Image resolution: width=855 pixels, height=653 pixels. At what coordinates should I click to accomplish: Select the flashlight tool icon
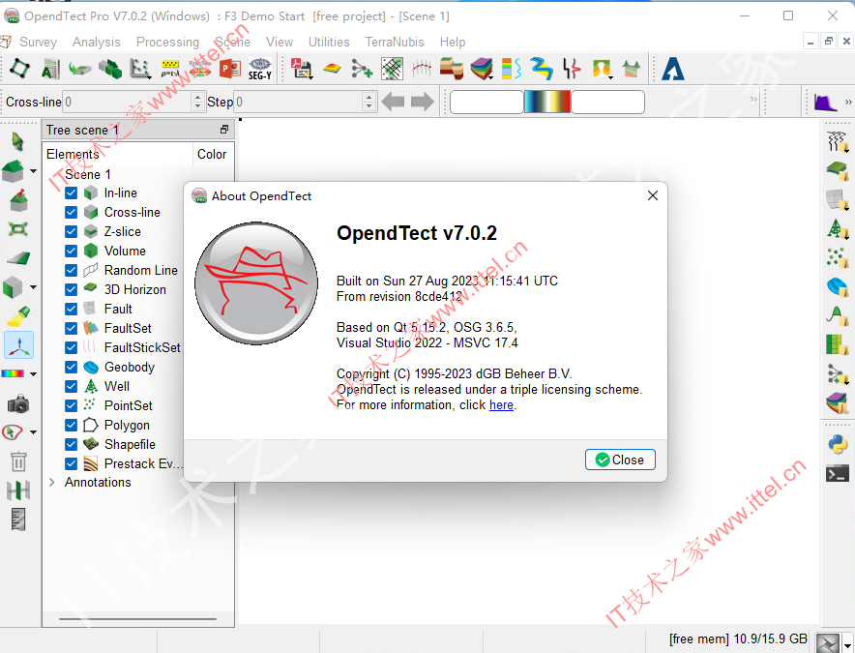pos(18,316)
